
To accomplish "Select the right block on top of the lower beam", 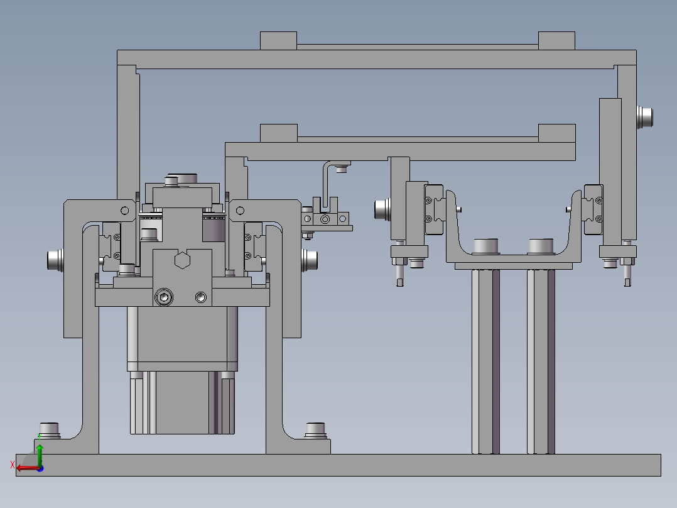I will pyautogui.click(x=557, y=133).
